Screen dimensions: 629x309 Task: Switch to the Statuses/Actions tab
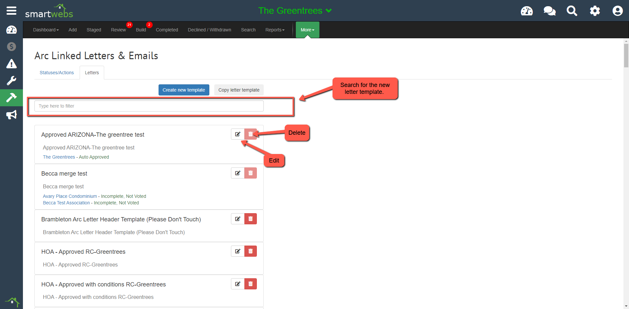(x=57, y=73)
